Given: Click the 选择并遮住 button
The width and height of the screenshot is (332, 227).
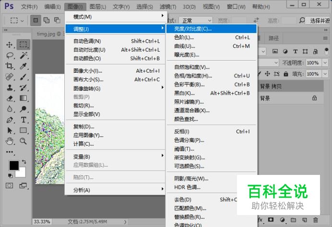Looking at the screenshot, I should pyautogui.click(x=320, y=21).
